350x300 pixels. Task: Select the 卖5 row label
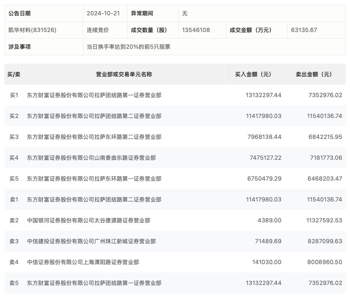tap(14, 283)
